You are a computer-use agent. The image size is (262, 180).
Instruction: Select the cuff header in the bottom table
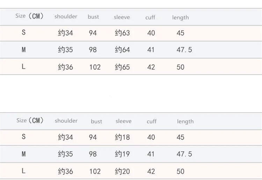pyautogui.click(x=152, y=121)
